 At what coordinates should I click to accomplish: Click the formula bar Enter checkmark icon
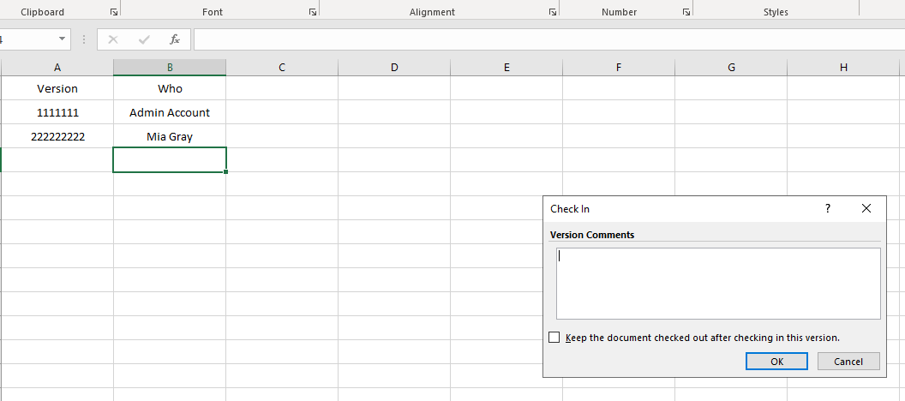pos(144,39)
